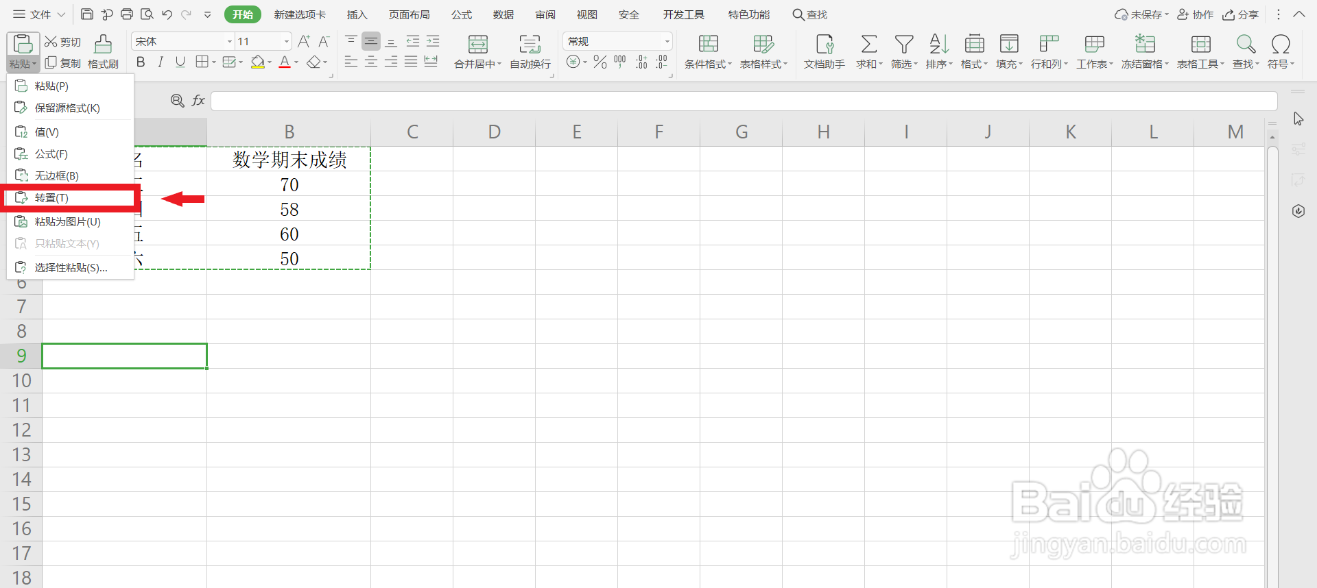Collapse the ribbon with chevron arrow
The image size is (1317, 588).
(1299, 14)
